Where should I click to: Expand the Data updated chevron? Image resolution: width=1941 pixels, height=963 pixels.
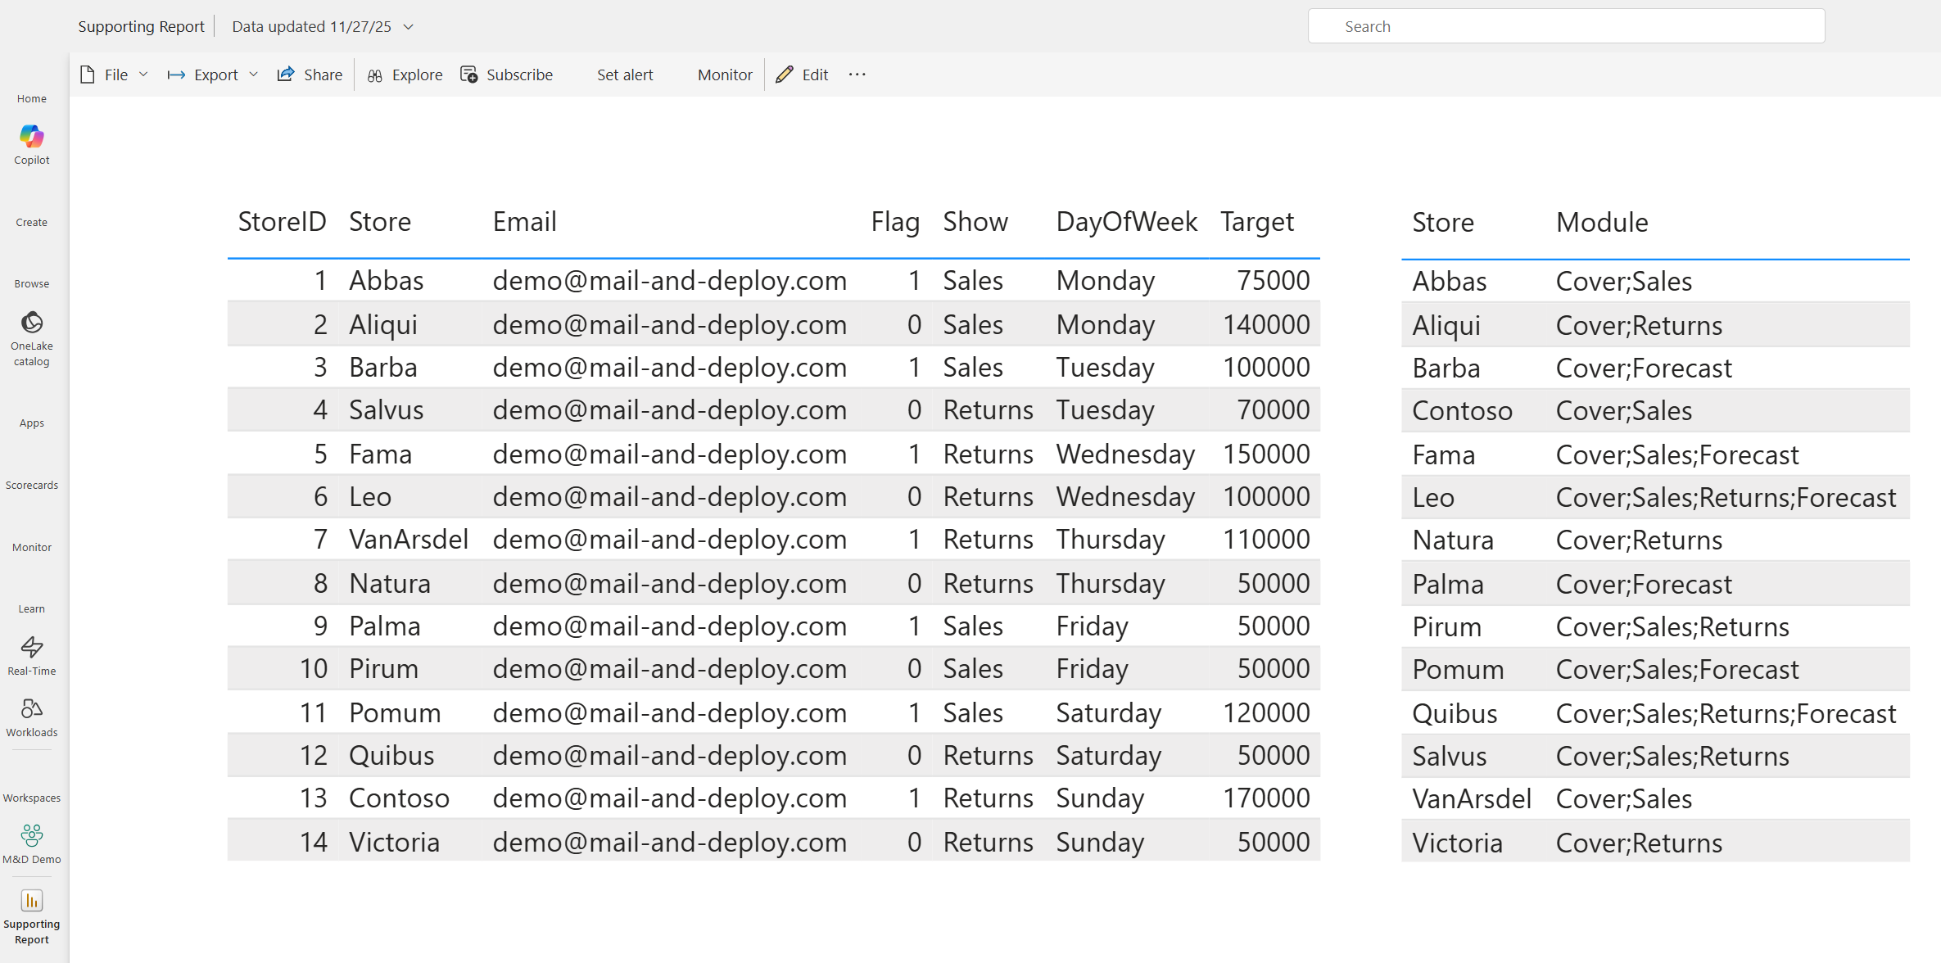tap(409, 27)
